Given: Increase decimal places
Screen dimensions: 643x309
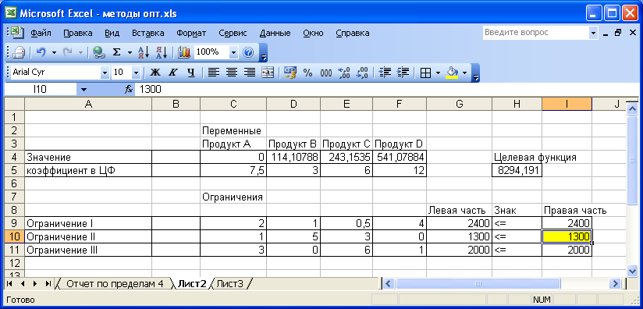Looking at the screenshot, I should tap(343, 73).
